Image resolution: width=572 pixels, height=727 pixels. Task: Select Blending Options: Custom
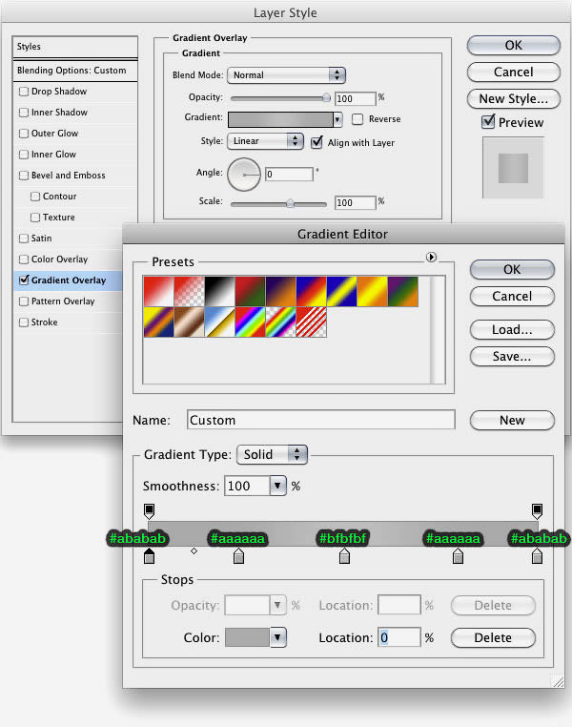[x=75, y=71]
